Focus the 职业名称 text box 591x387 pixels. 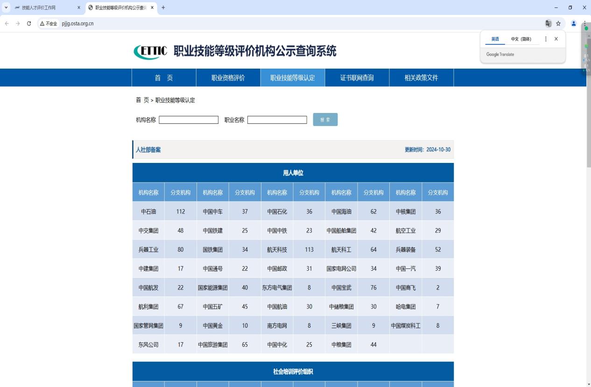tap(277, 120)
